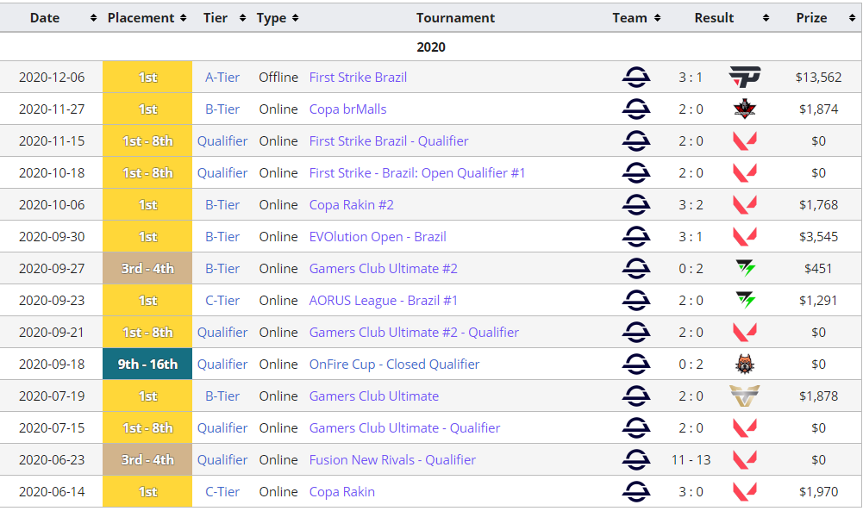Open the First Strike Brazil tournament link
This screenshot has width=863, height=511.
(x=358, y=78)
